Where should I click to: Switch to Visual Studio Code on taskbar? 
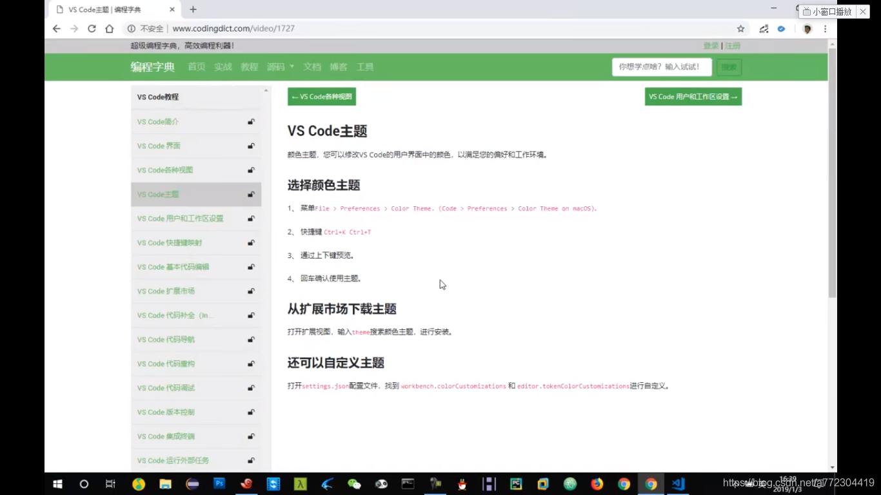(x=678, y=484)
